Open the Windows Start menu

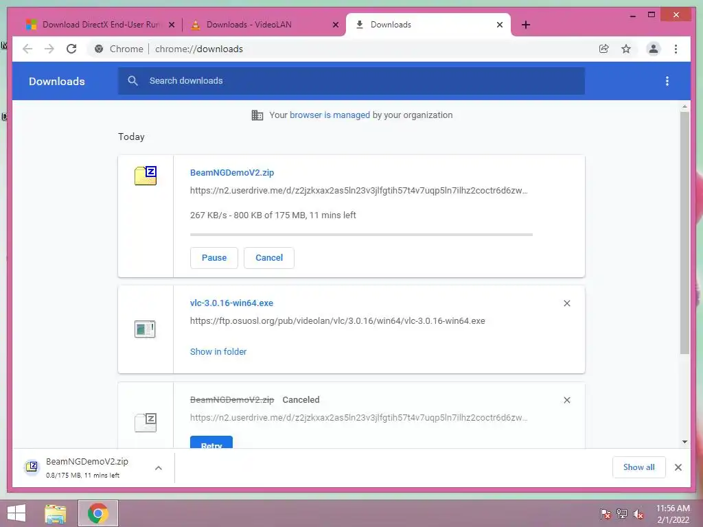16,513
